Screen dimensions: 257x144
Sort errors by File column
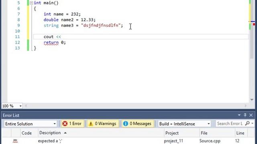tap(217, 133)
